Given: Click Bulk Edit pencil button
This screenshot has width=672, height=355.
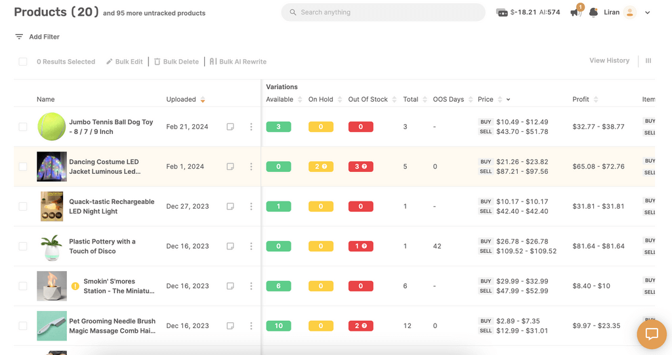Looking at the screenshot, I should [124, 62].
